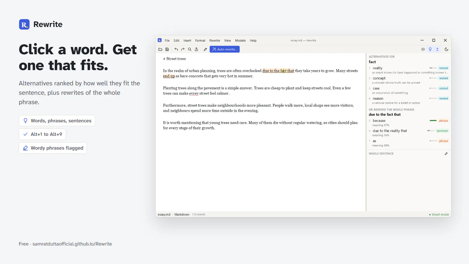
Task: Click 'essay.md' in the status bar
Action: click(x=164, y=214)
